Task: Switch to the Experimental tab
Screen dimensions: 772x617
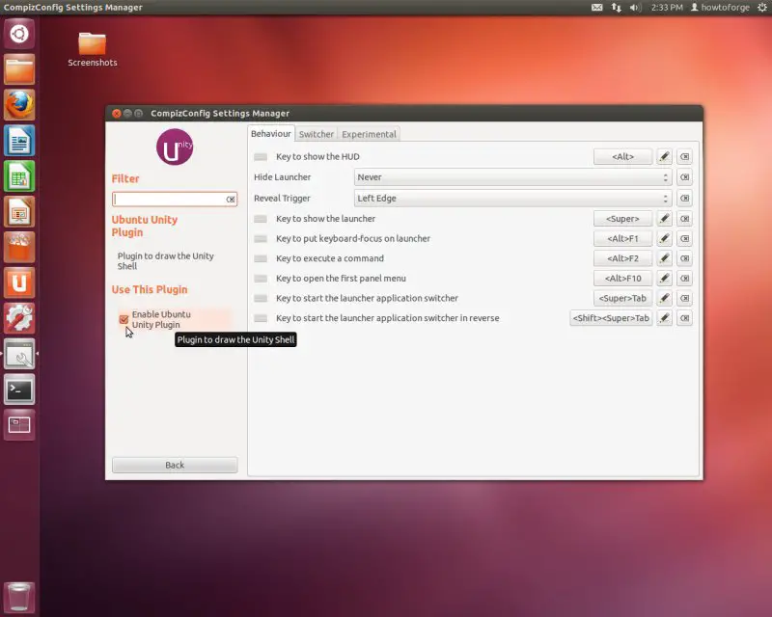Action: click(x=369, y=134)
